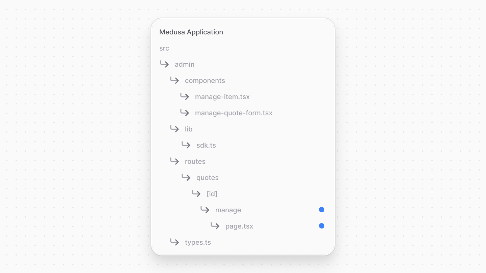Click the arrow icon before routes
486x273 pixels.
click(174, 161)
